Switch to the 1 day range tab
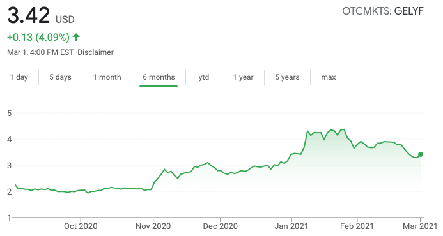 [x=19, y=77]
